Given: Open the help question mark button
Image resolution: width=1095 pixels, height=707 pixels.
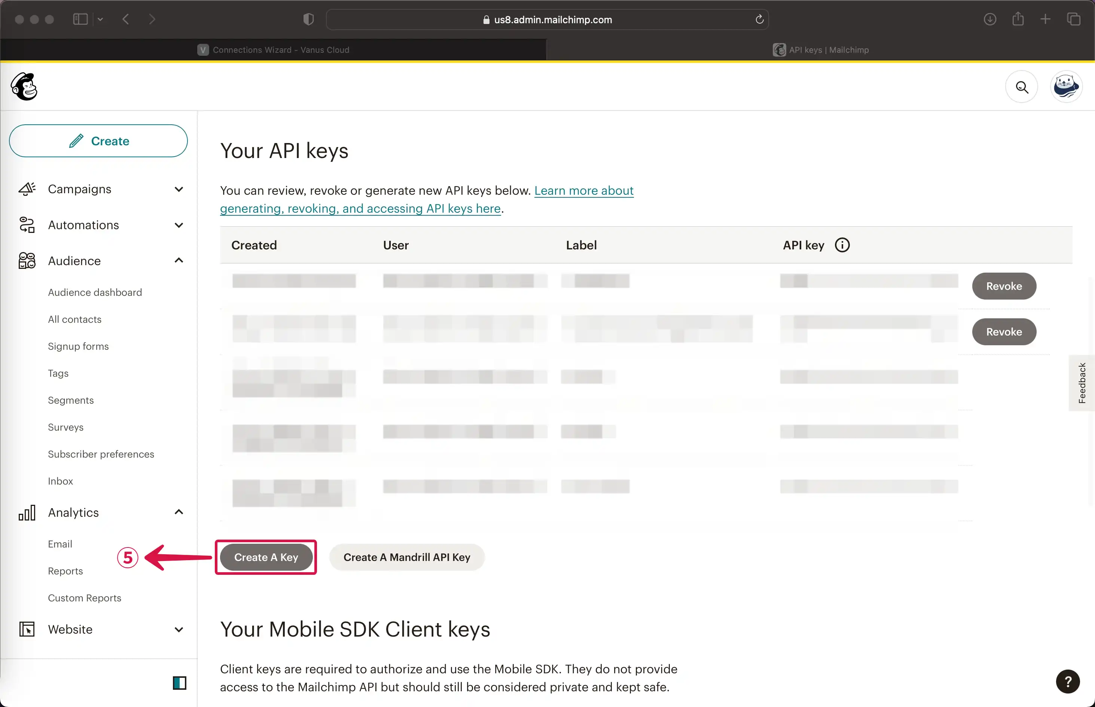Looking at the screenshot, I should 1068,682.
